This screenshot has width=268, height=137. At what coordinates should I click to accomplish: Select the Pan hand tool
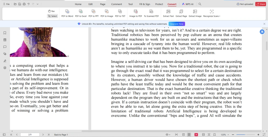[x=51, y=11]
